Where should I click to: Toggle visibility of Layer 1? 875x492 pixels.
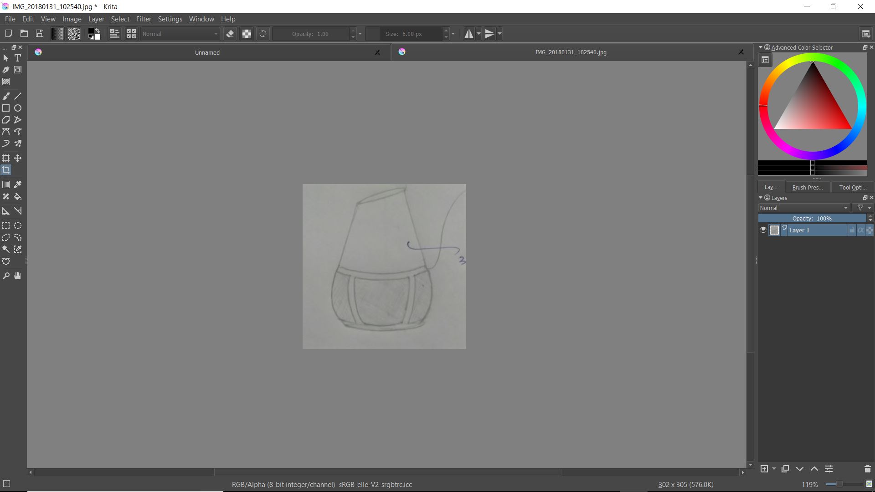(x=763, y=230)
